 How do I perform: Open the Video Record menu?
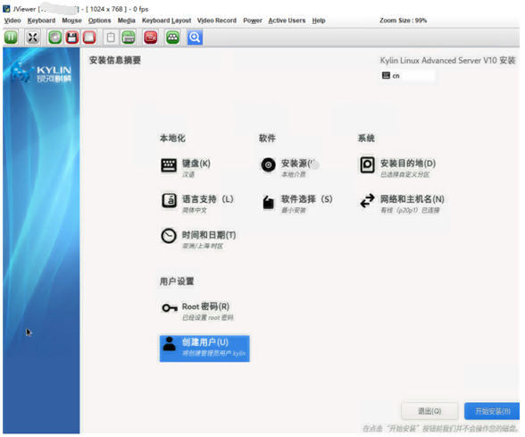(x=217, y=21)
